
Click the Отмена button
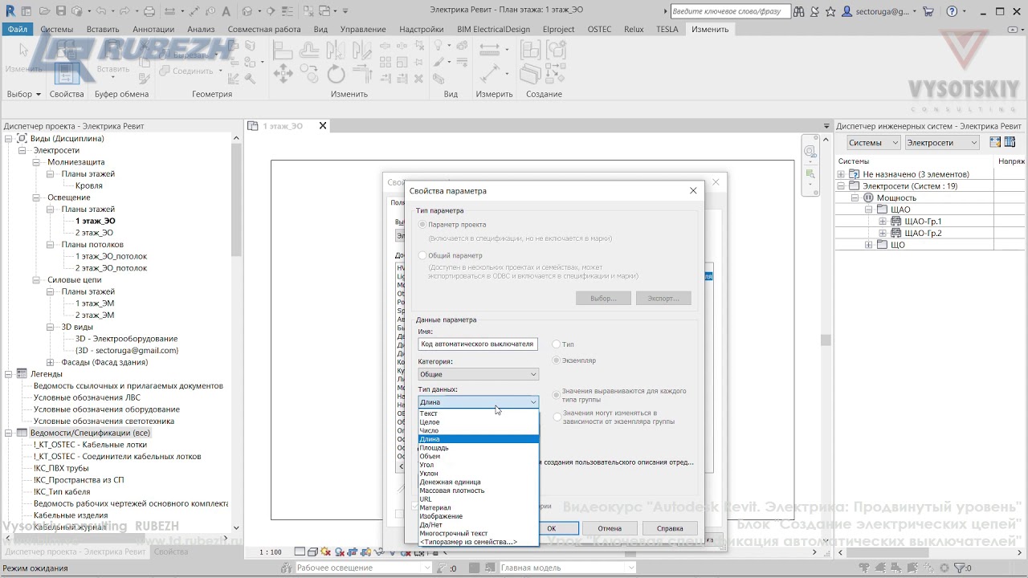pyautogui.click(x=610, y=528)
